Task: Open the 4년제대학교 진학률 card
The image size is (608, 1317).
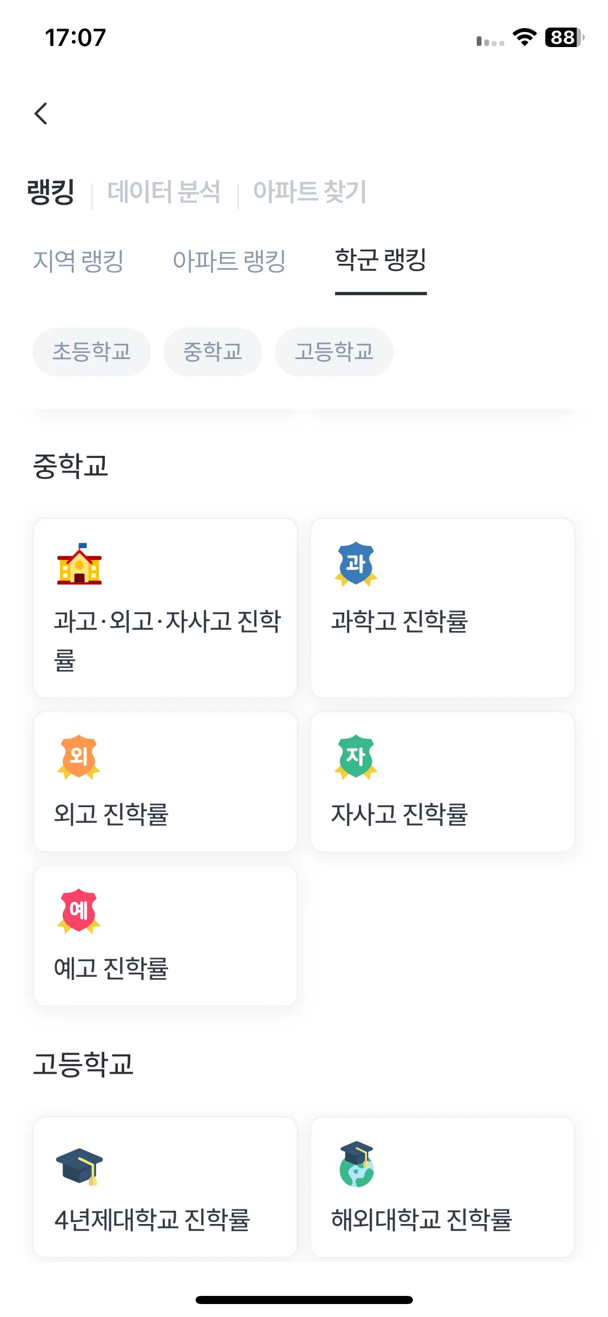Action: click(165, 1187)
